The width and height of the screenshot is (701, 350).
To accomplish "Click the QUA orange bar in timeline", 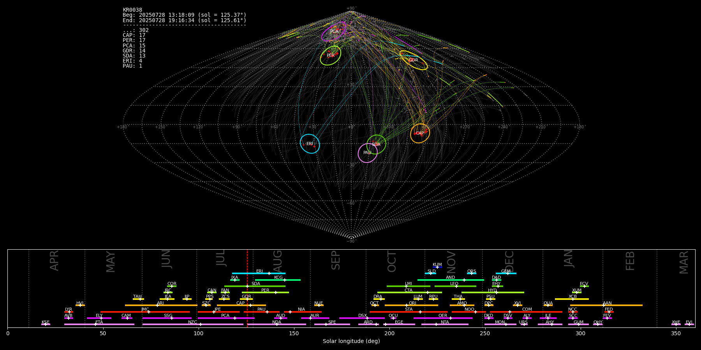I will tap(548, 305).
